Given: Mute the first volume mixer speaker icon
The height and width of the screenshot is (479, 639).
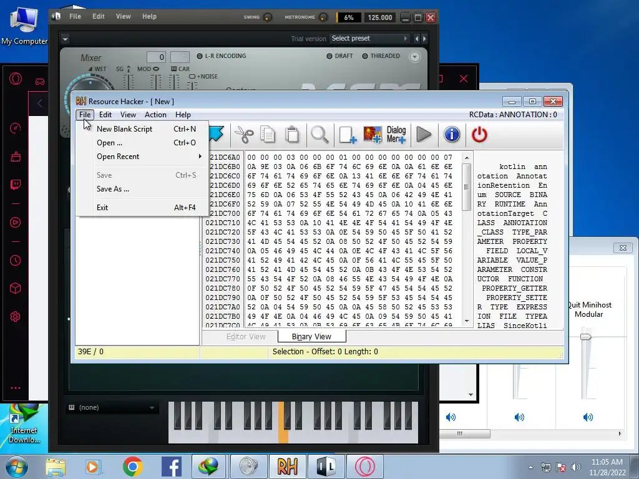Looking at the screenshot, I should click(451, 417).
